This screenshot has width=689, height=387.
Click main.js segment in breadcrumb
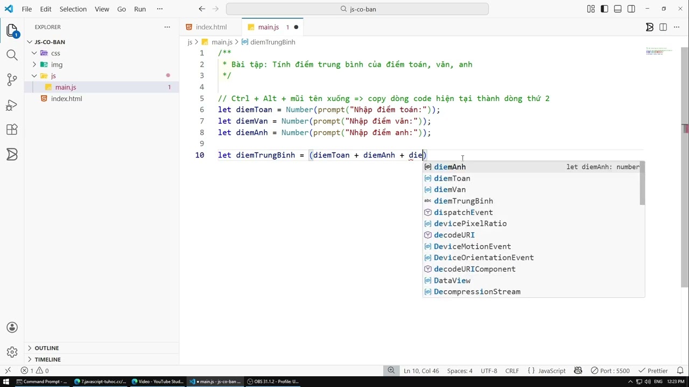pyautogui.click(x=222, y=42)
